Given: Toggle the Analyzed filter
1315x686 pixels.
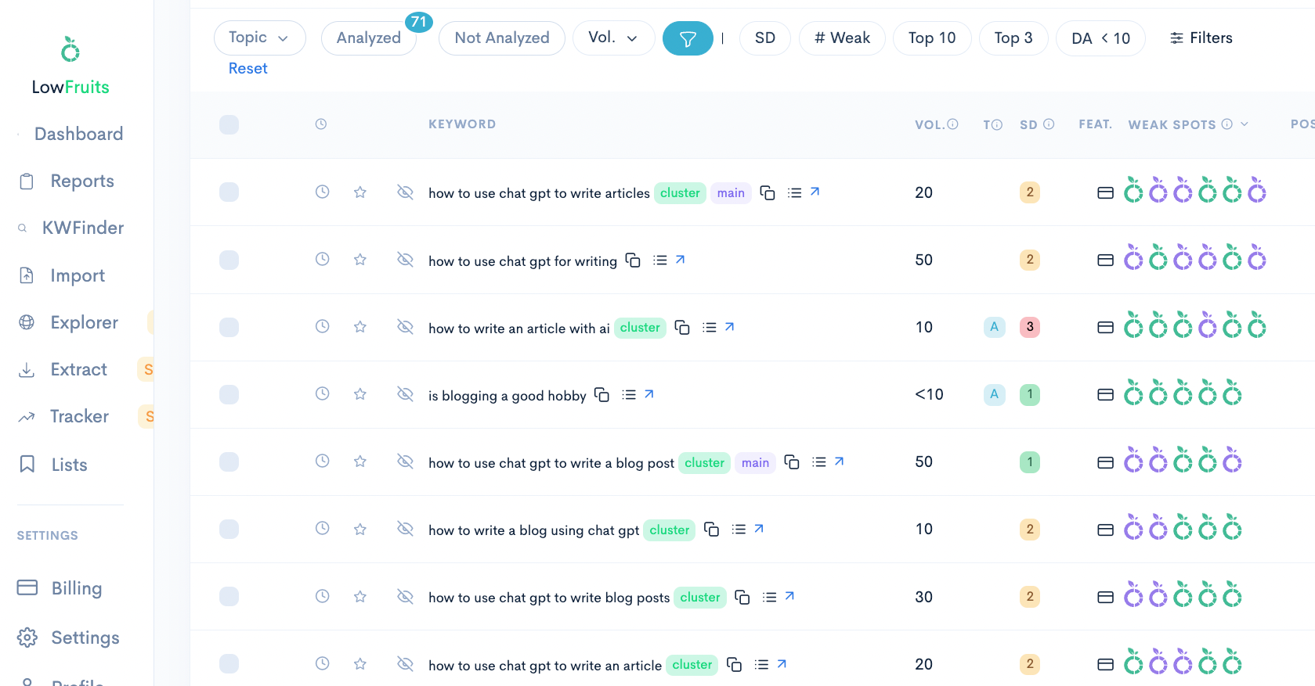Looking at the screenshot, I should click(x=369, y=38).
